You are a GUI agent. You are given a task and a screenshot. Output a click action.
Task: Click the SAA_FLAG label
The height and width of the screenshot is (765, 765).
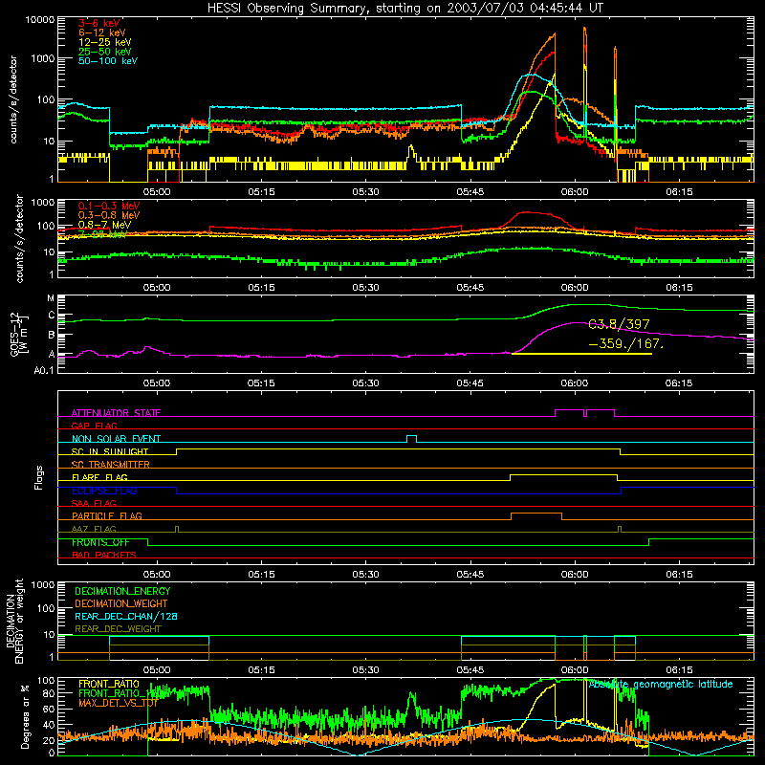(x=94, y=503)
